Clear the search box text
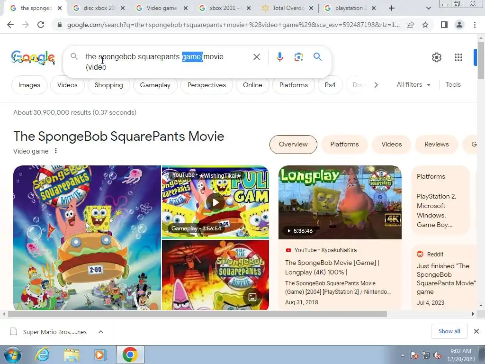This screenshot has width=485, height=364. point(256,57)
